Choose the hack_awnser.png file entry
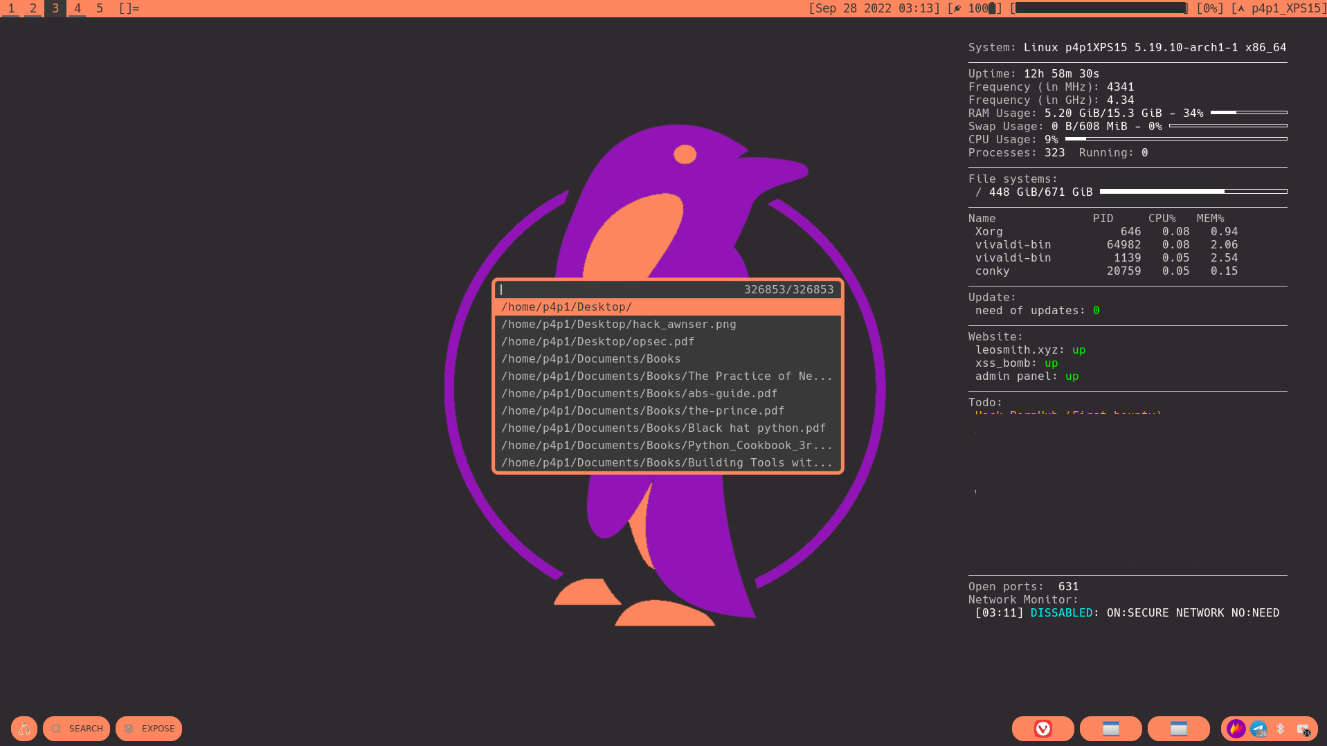 (618, 325)
